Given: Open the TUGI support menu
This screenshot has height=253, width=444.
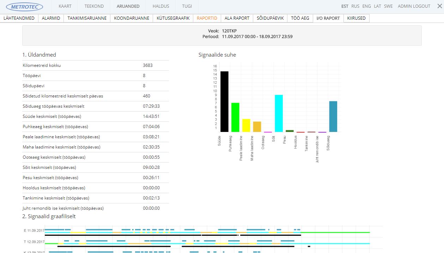Looking at the screenshot, I should [x=187, y=6].
